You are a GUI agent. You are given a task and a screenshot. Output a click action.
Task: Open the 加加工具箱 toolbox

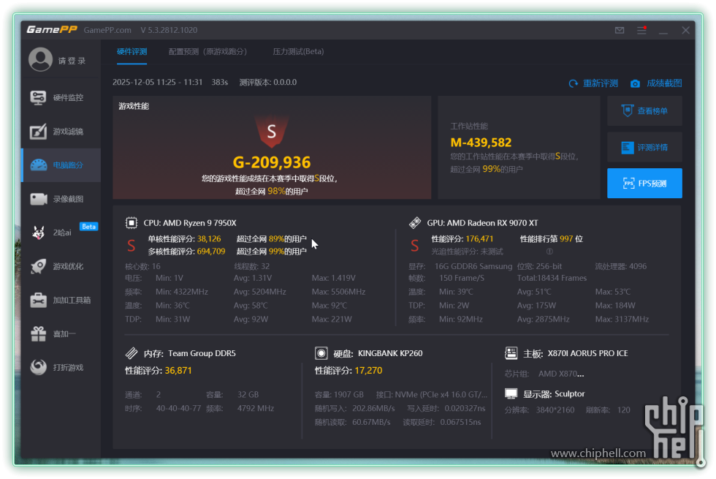click(61, 300)
